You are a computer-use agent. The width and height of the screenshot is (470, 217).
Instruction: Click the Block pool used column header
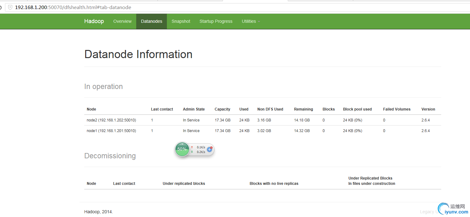coord(357,109)
